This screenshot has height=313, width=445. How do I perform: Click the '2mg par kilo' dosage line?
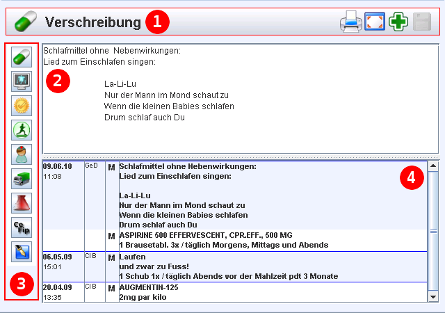coord(143,297)
